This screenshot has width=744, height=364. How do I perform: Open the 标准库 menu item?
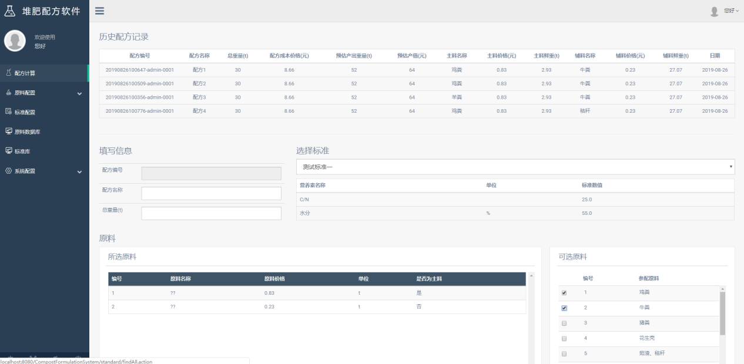[x=22, y=151]
